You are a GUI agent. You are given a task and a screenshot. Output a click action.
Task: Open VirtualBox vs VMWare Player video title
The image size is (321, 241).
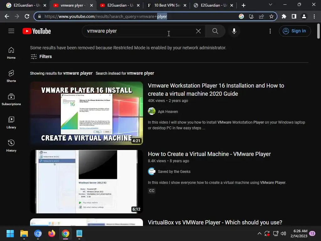tap(215, 222)
